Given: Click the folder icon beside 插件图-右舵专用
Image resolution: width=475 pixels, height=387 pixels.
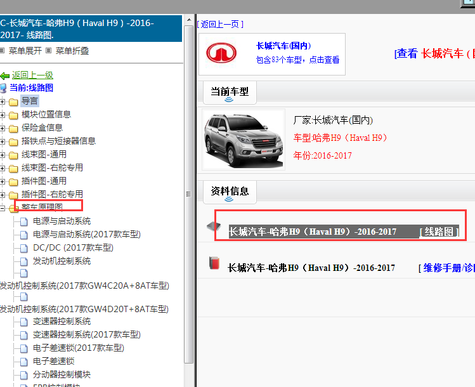Looking at the screenshot, I should (x=13, y=195).
